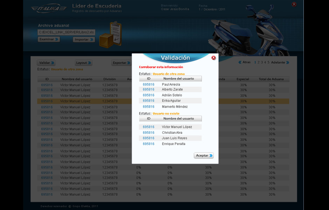Click 'Corroborar esta información' warning text
The image size is (329, 210).
(161, 67)
